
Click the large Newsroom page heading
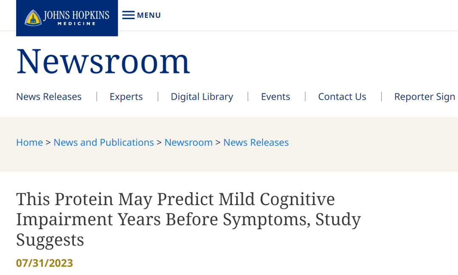(x=103, y=62)
